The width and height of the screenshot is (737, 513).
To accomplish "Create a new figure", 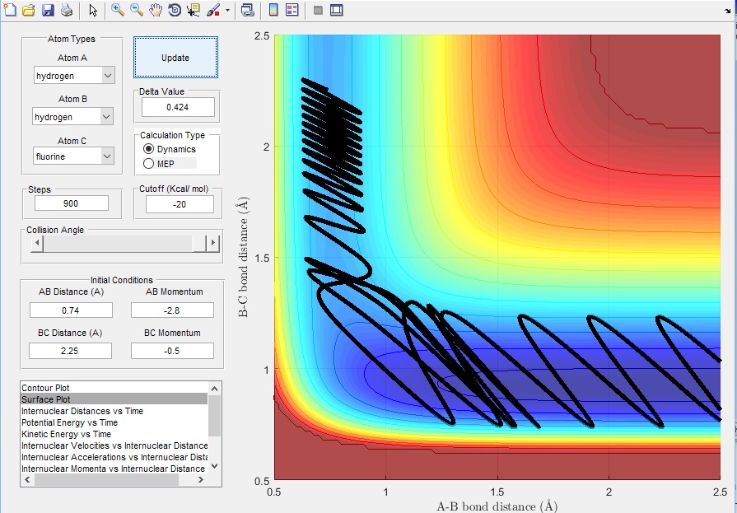I will tap(10, 10).
